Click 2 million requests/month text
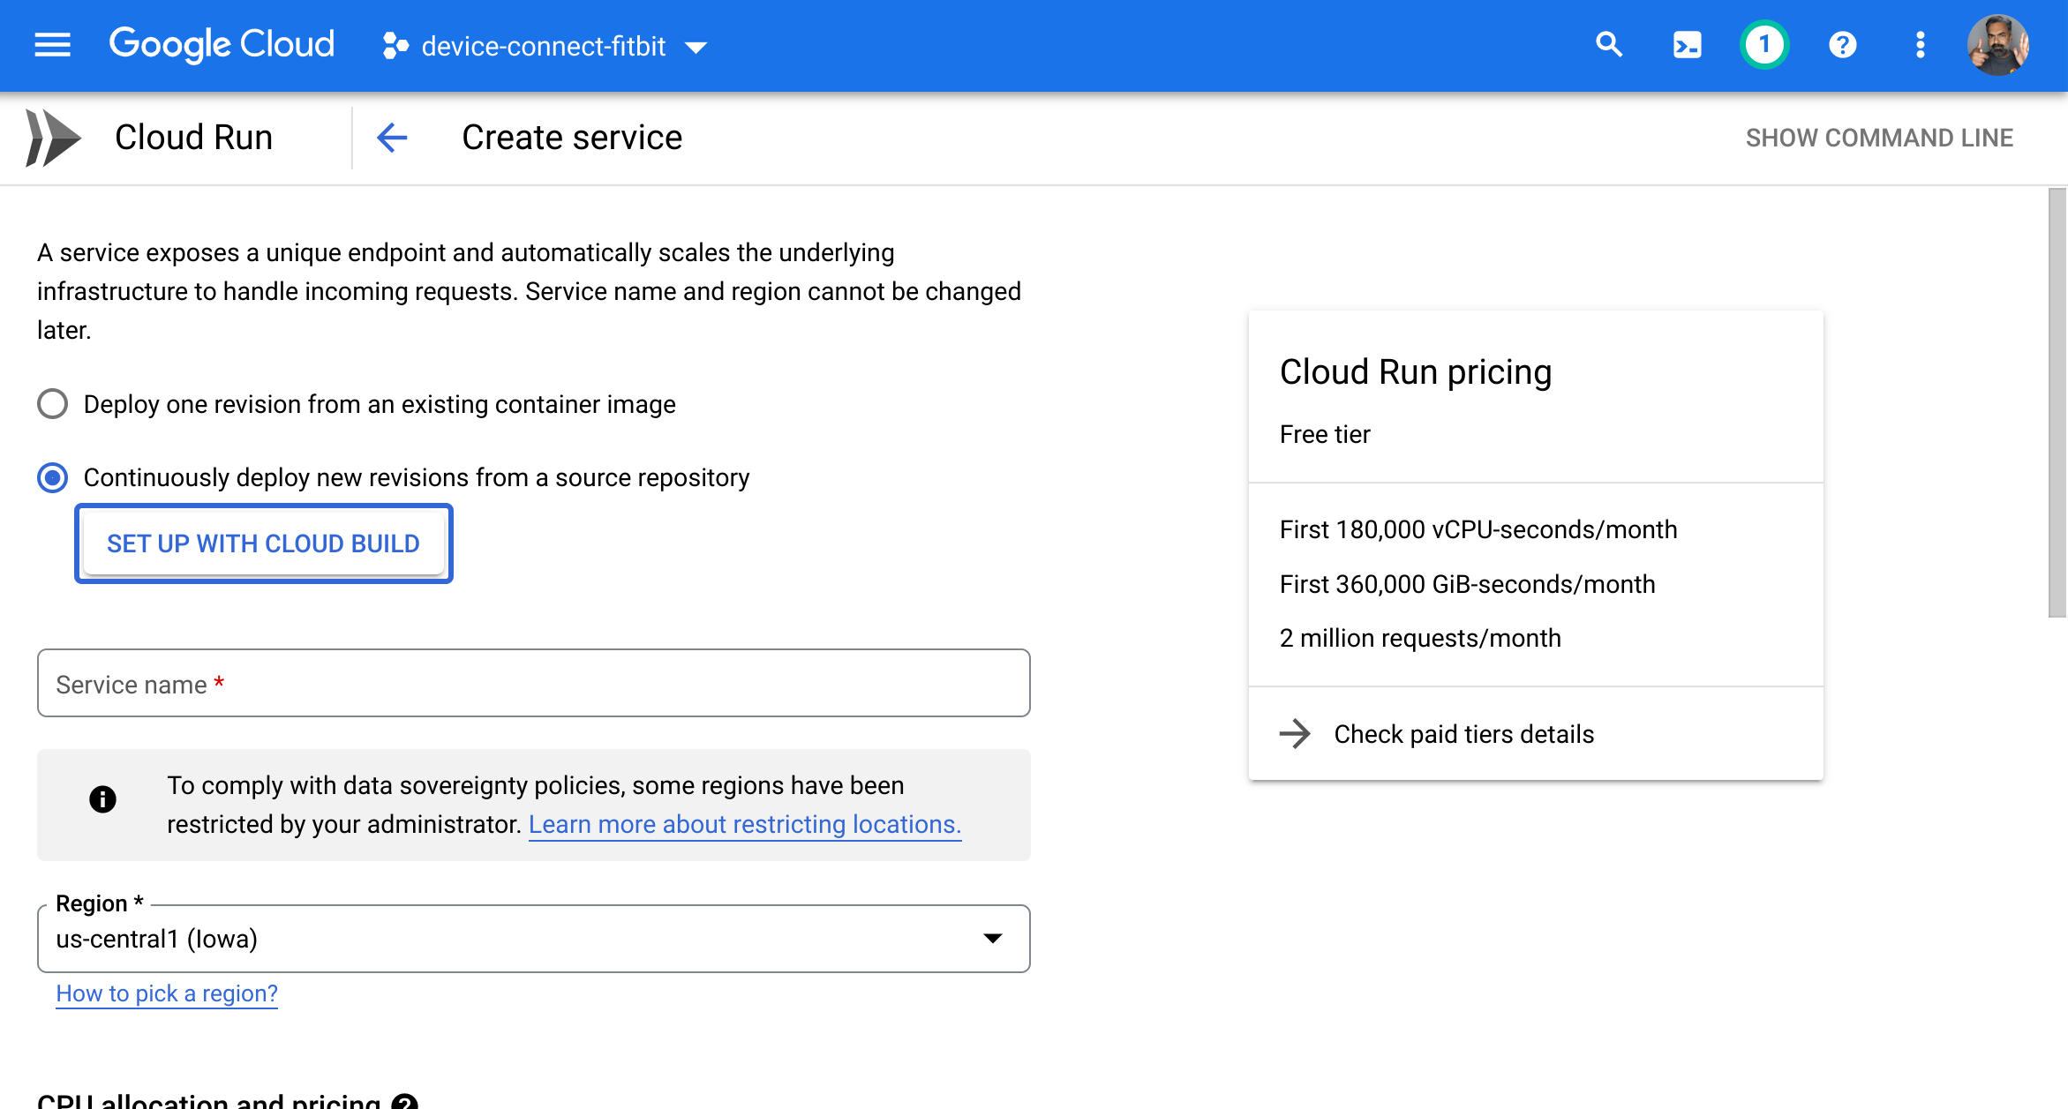The image size is (2068, 1109). pyautogui.click(x=1420, y=638)
